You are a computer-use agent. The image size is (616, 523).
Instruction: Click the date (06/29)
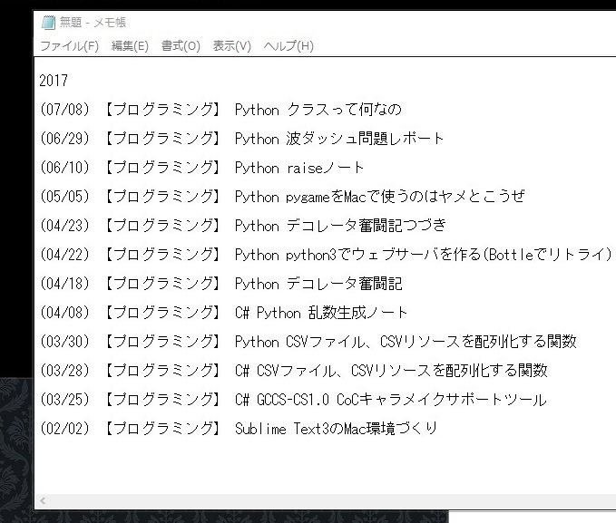pyautogui.click(x=64, y=139)
